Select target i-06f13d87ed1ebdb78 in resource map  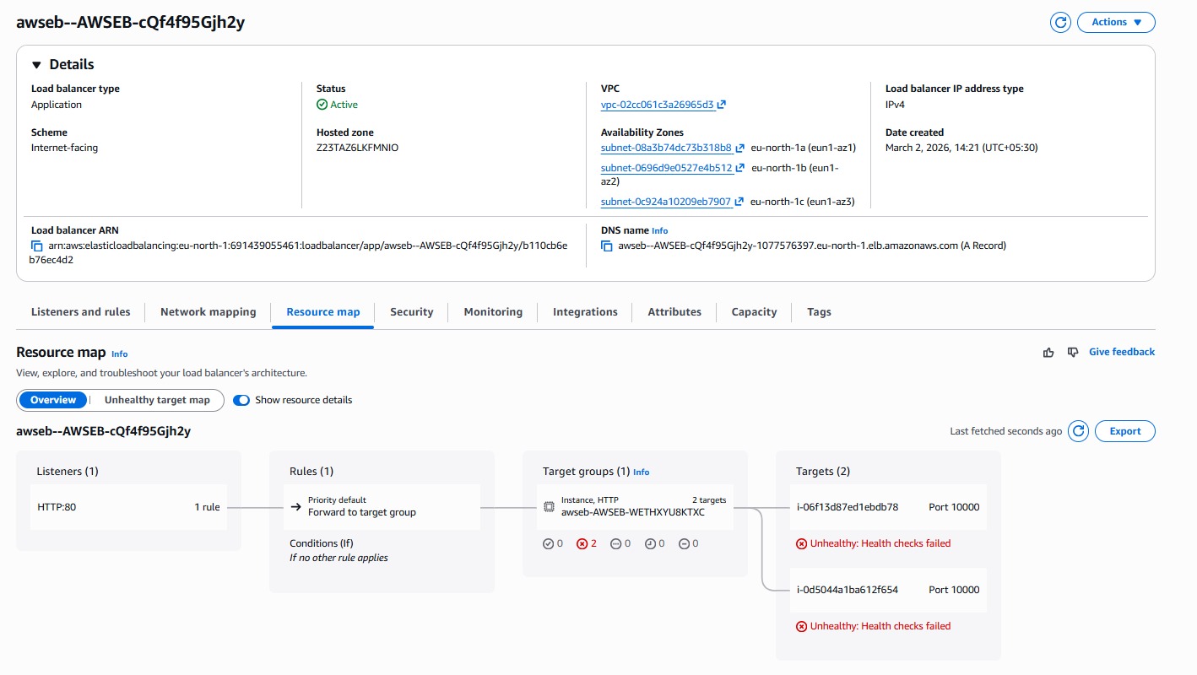click(x=847, y=508)
